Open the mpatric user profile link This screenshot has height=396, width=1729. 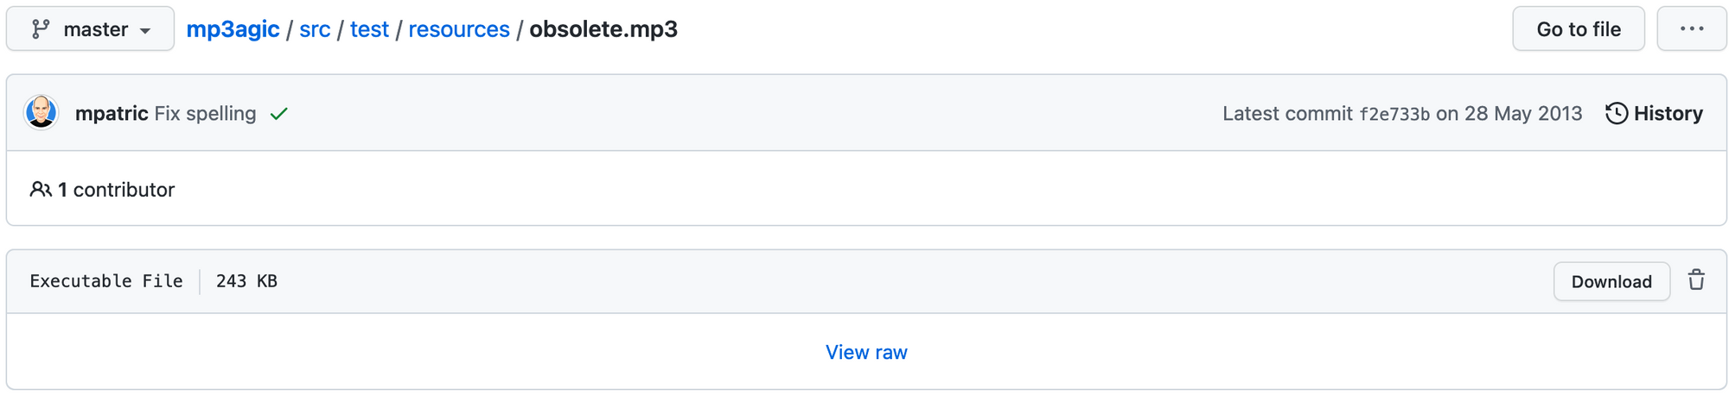click(112, 114)
